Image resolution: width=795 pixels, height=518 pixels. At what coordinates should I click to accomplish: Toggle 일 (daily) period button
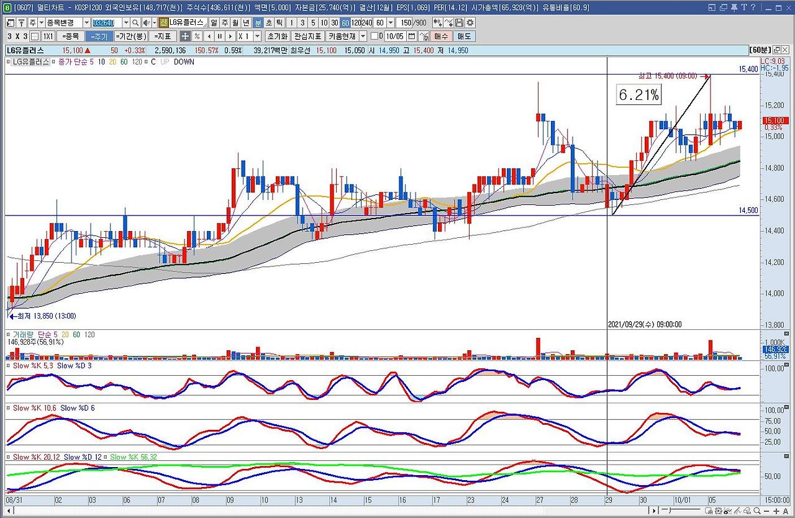[214, 22]
